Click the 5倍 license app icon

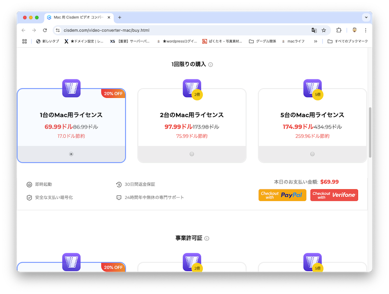[x=313, y=89]
